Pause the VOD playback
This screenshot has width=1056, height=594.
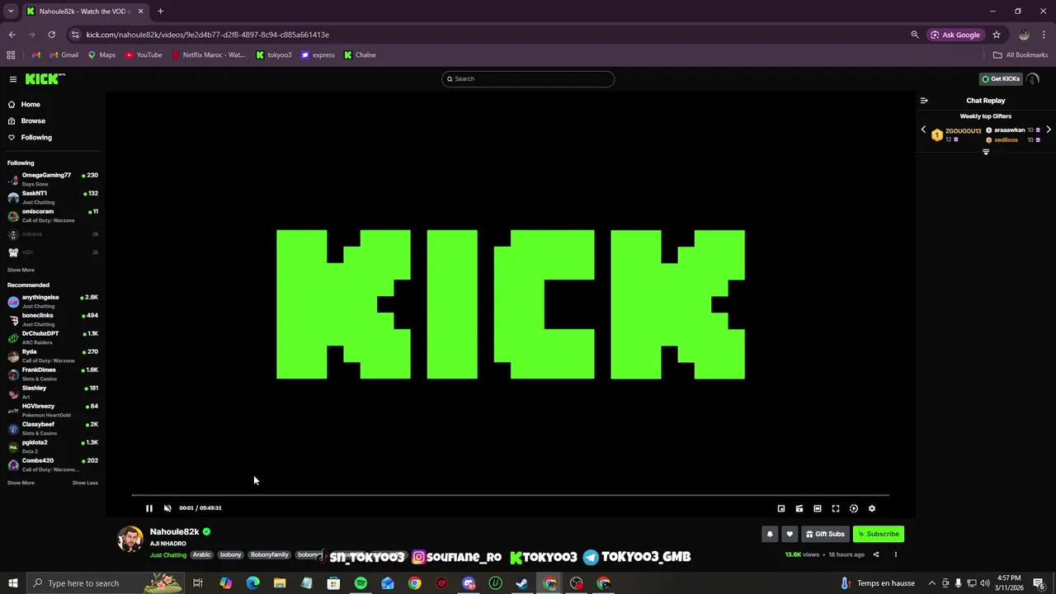coord(149,508)
